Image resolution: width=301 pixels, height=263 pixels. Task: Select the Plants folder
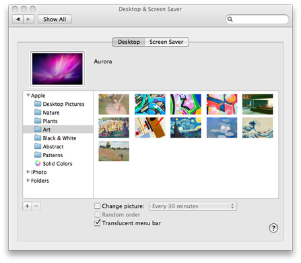point(58,121)
